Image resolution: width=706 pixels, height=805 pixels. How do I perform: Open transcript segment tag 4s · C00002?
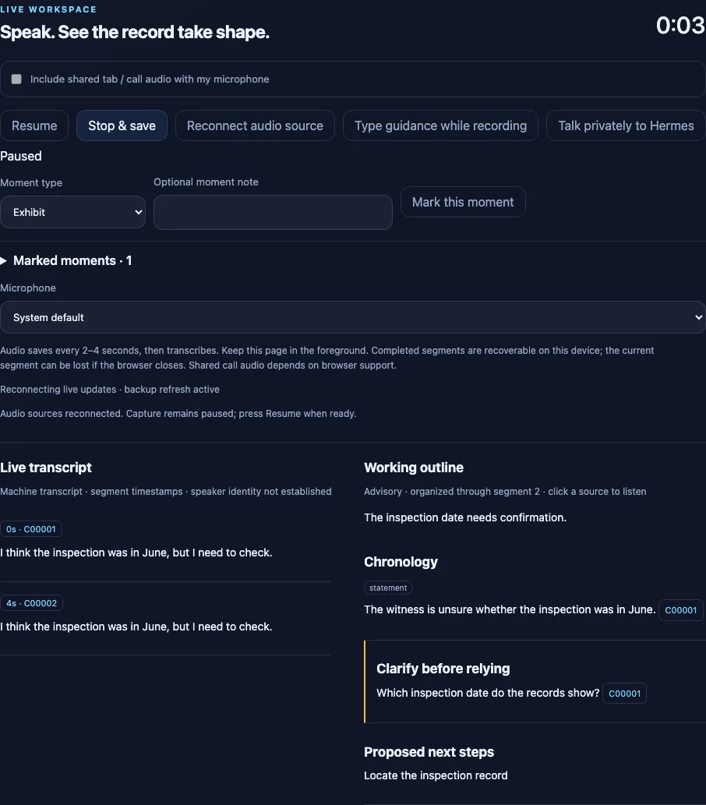coord(31,602)
